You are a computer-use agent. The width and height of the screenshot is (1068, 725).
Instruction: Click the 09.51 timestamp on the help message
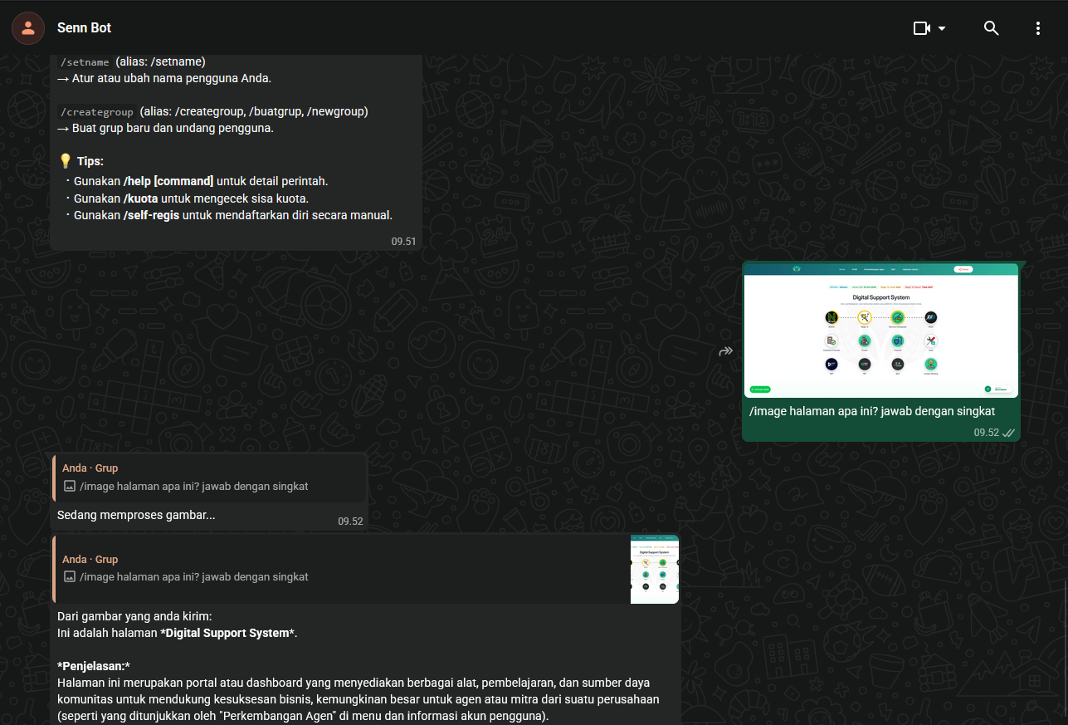(403, 242)
